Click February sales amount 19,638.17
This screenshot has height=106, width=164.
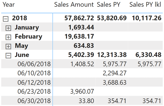pos(79,37)
